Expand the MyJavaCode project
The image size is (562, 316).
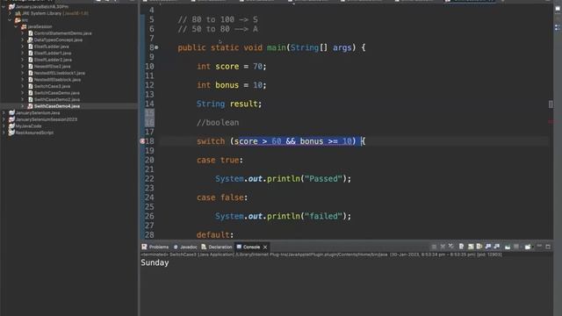click(x=4, y=126)
